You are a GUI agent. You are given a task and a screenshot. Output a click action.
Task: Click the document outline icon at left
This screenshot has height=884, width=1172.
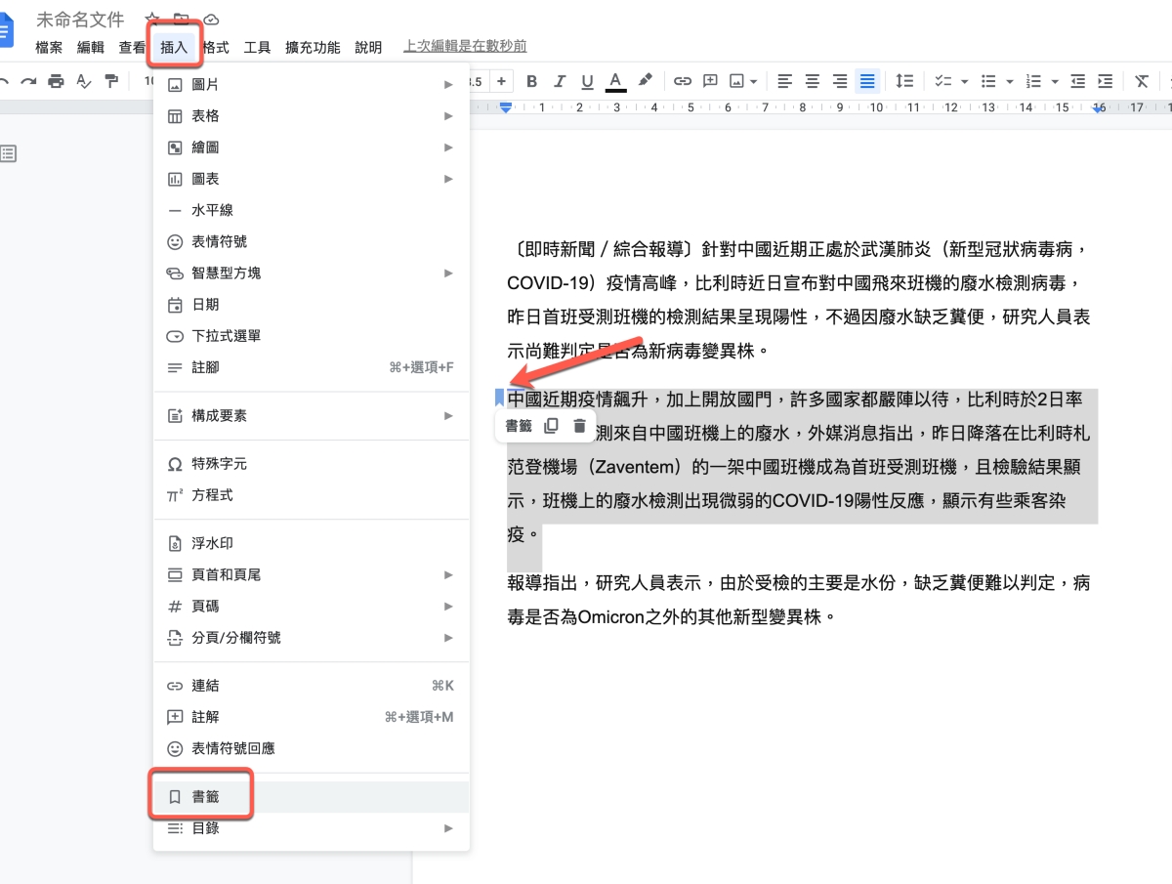click(9, 153)
